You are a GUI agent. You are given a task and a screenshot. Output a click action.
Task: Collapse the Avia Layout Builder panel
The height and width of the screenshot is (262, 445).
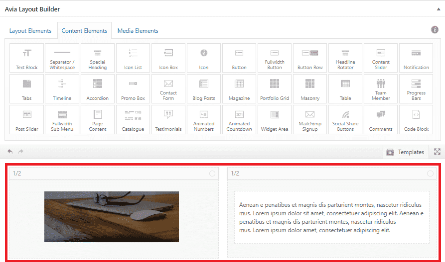(x=439, y=9)
